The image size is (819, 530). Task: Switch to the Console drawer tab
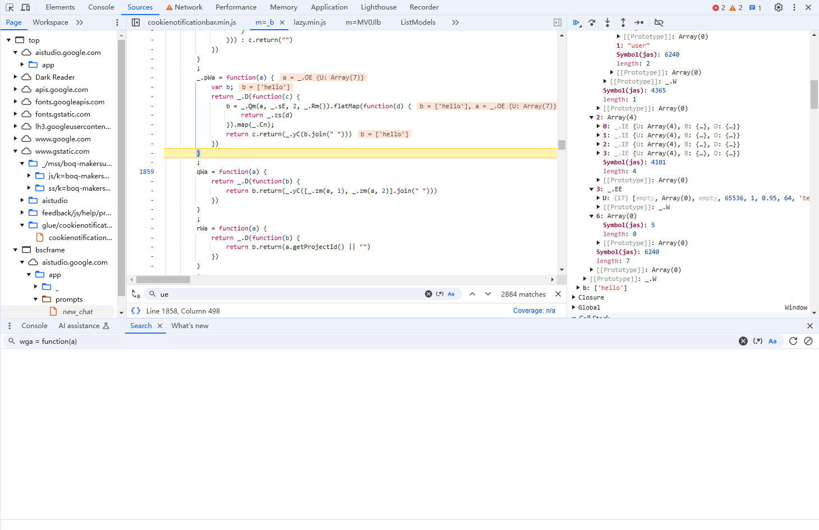34,326
